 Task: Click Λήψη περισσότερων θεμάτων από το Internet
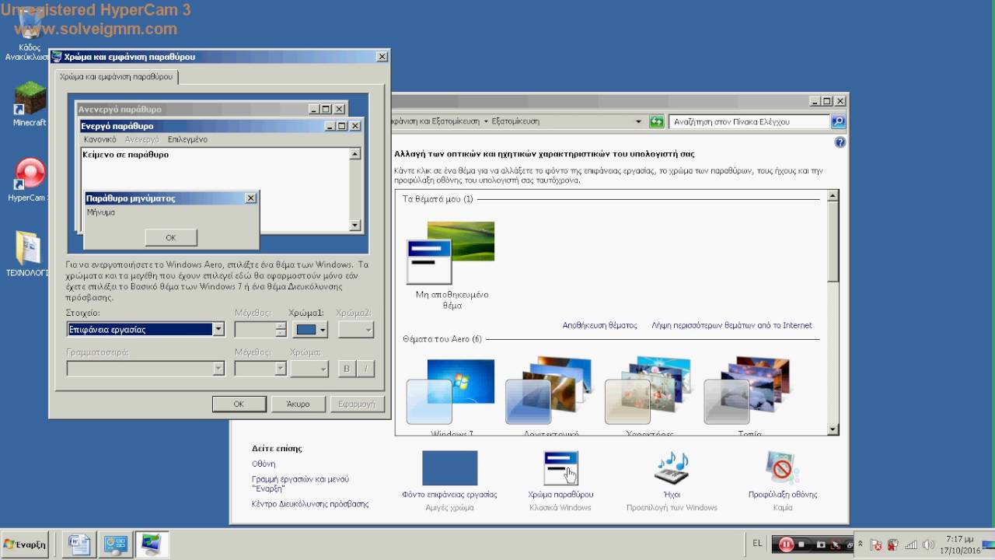(x=731, y=325)
